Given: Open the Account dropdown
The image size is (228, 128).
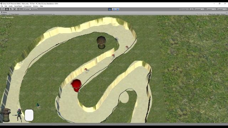Looking at the screenshot, I should pyautogui.click(x=199, y=9).
